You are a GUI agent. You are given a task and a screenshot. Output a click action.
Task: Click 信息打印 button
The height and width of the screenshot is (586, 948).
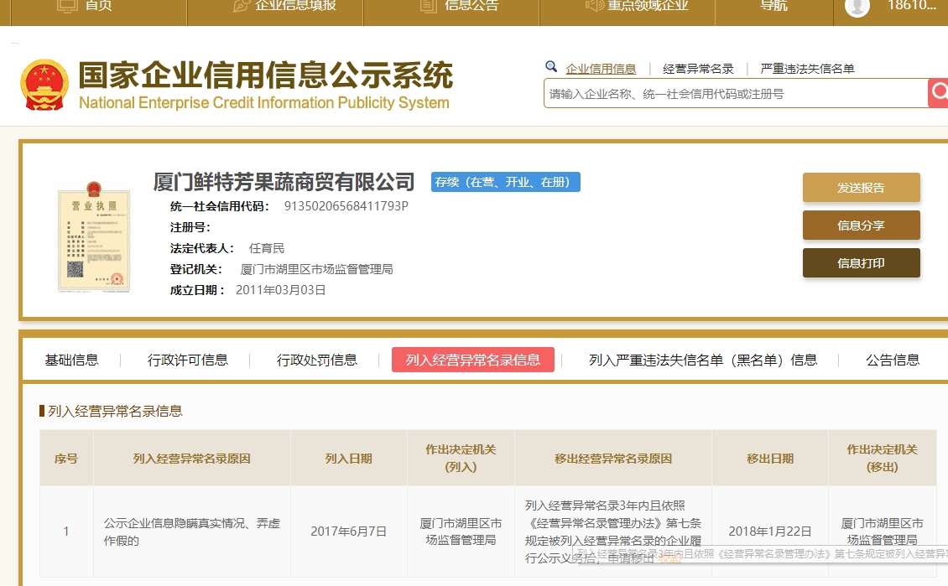[x=861, y=262]
